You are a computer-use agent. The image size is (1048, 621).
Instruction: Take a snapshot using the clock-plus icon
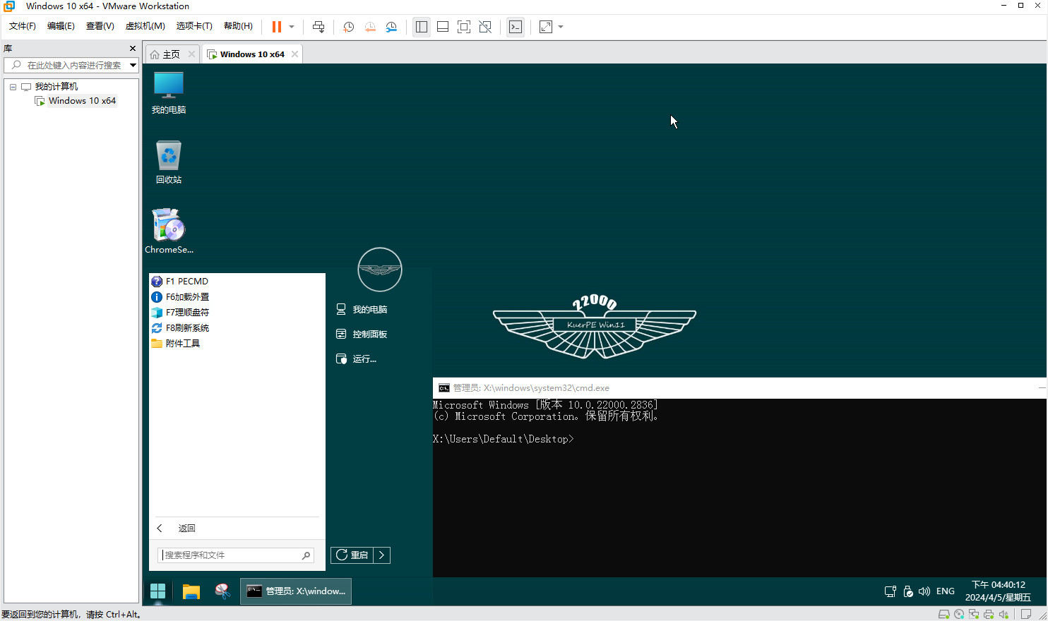[348, 27]
